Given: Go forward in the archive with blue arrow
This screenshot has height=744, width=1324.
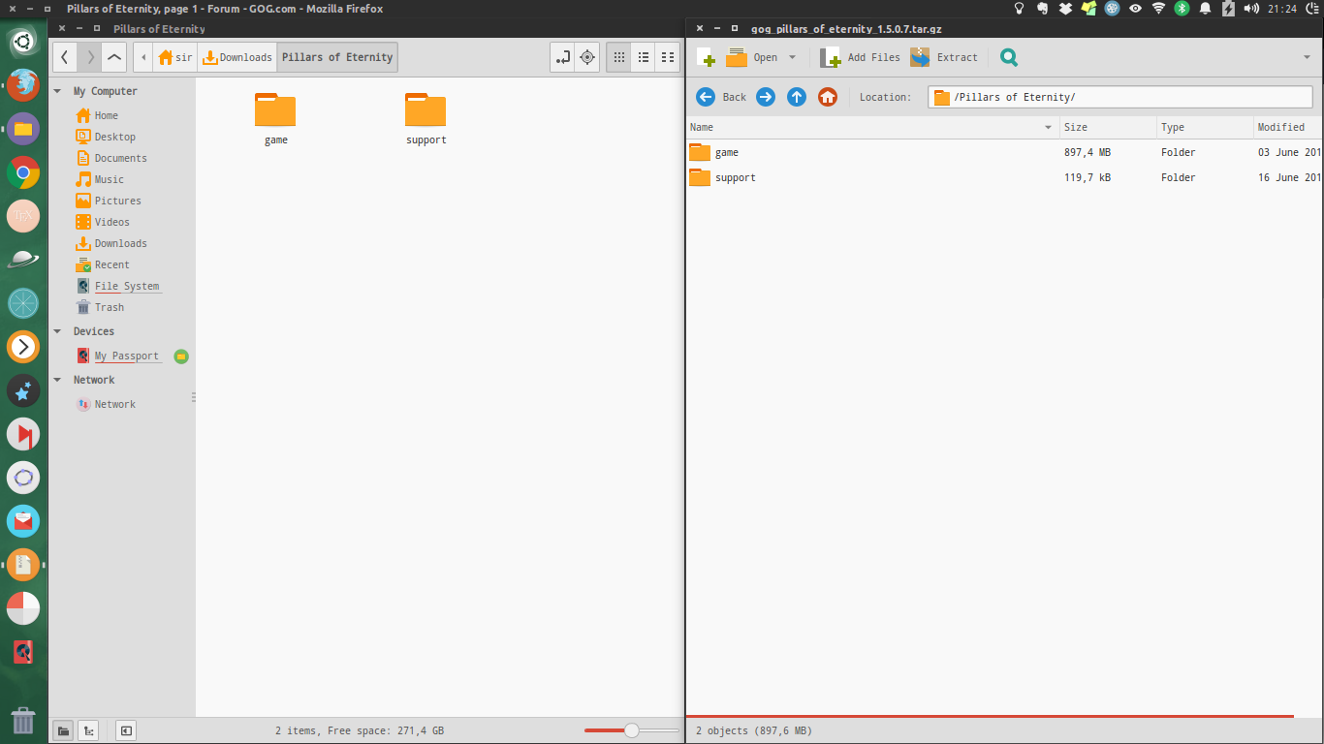Looking at the screenshot, I should [766, 97].
